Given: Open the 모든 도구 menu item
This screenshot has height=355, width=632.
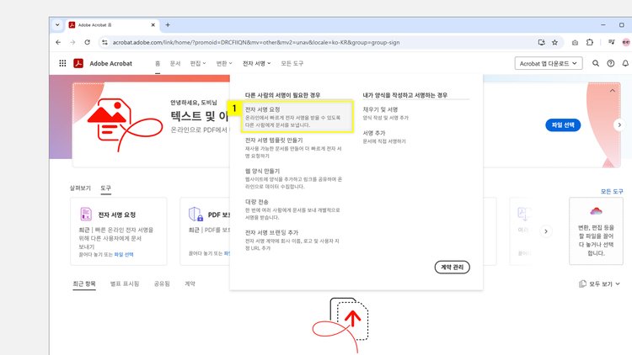Looking at the screenshot, I should click(292, 63).
